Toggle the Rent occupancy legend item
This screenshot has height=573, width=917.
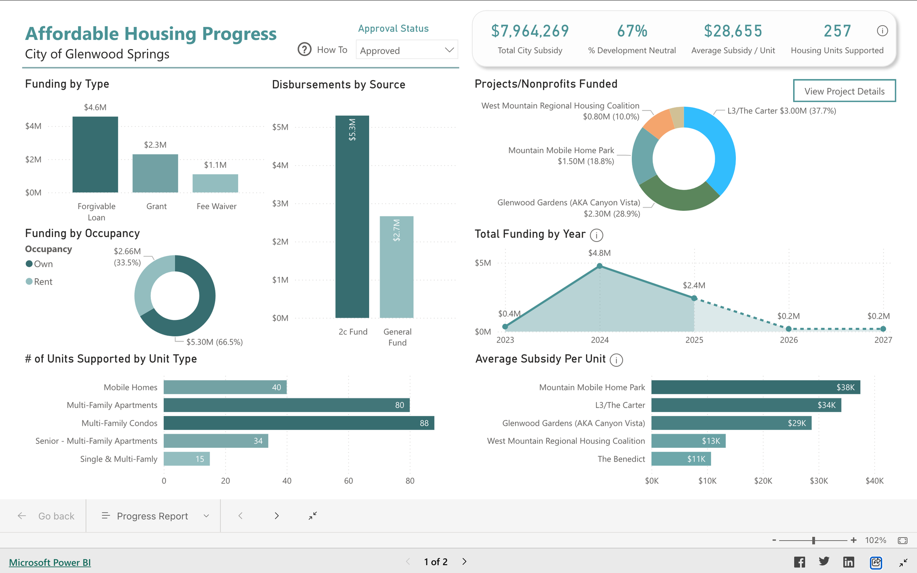pyautogui.click(x=39, y=282)
